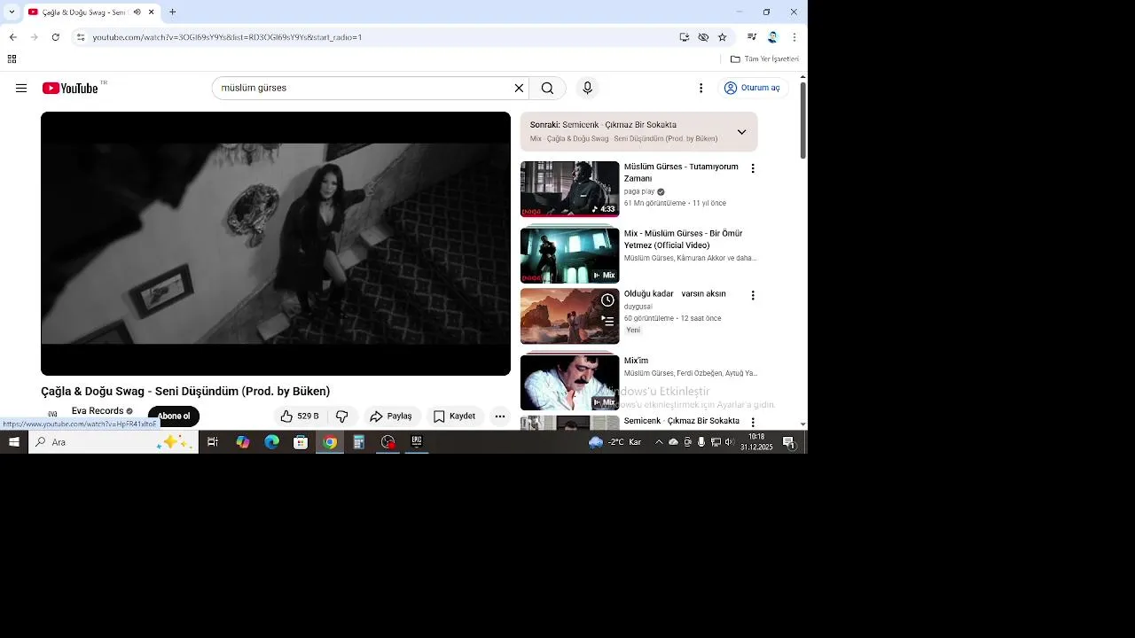This screenshot has width=1135, height=638.
Task: Open the Paylaş share dialog
Action: (391, 416)
